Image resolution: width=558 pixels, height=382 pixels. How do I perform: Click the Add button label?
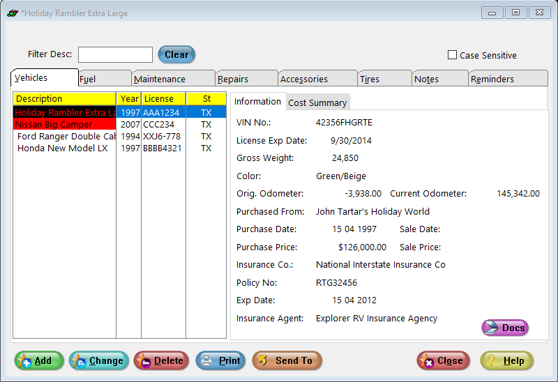click(x=43, y=360)
